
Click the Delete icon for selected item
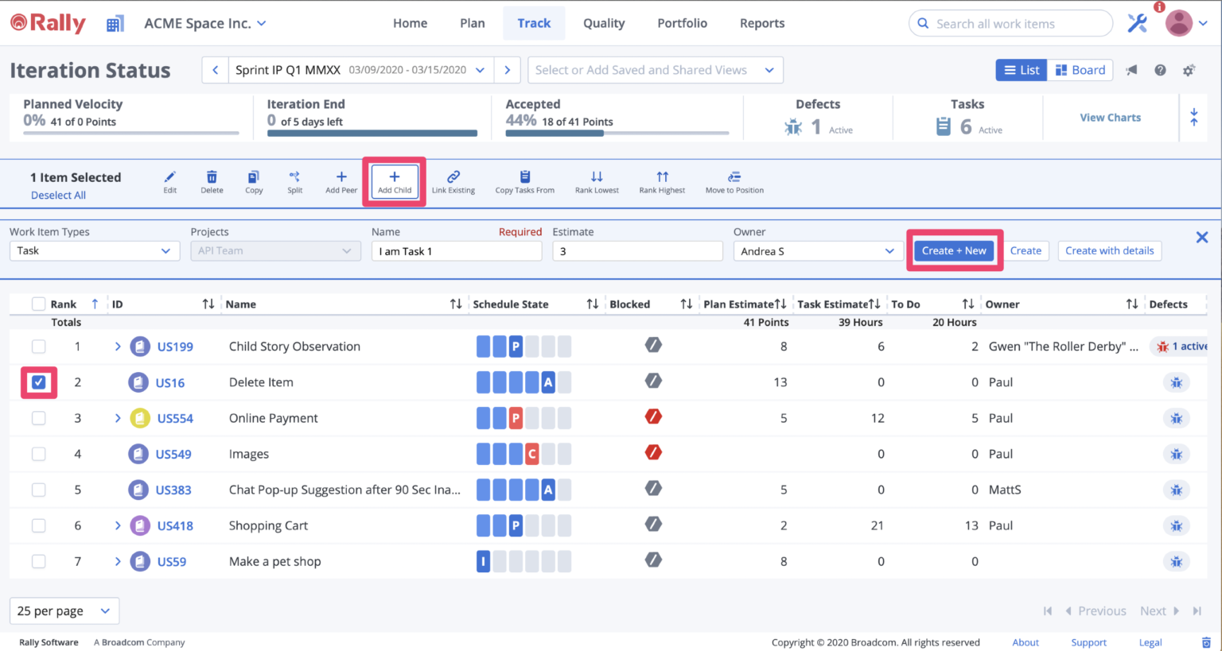point(212,181)
